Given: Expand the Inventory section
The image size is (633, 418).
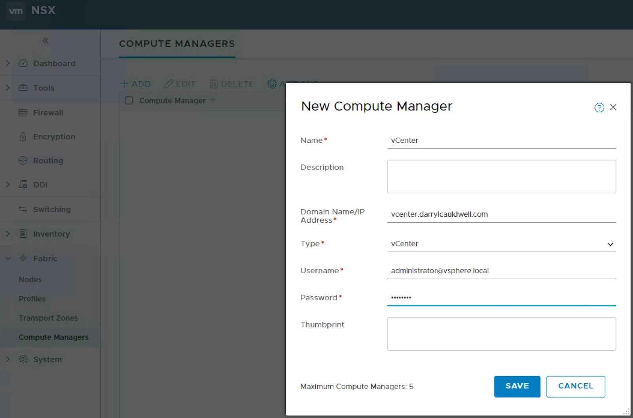Looking at the screenshot, I should pos(7,234).
